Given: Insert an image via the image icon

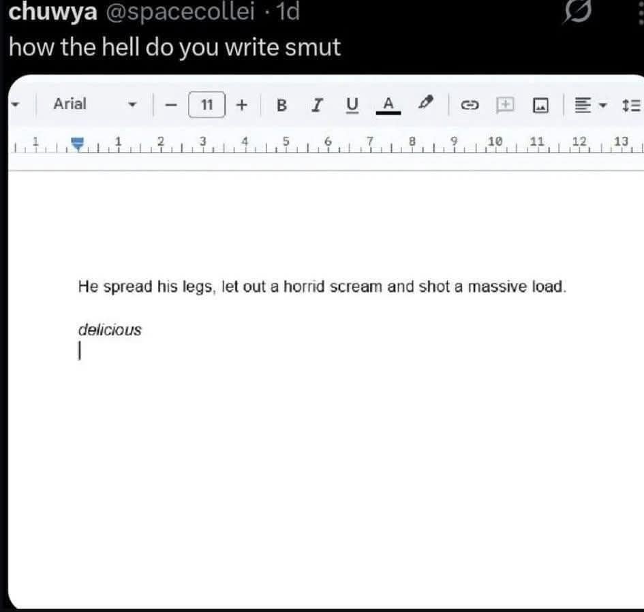Looking at the screenshot, I should (540, 105).
